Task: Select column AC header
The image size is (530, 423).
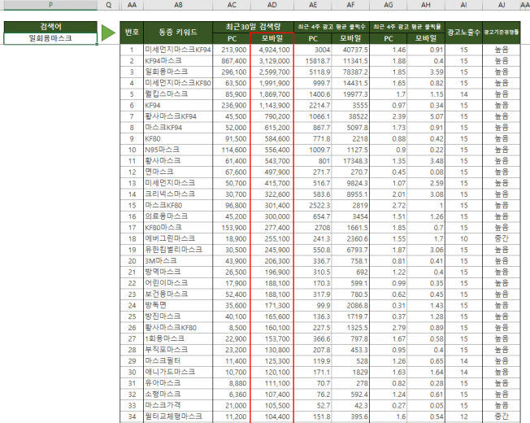Action: 232,5
